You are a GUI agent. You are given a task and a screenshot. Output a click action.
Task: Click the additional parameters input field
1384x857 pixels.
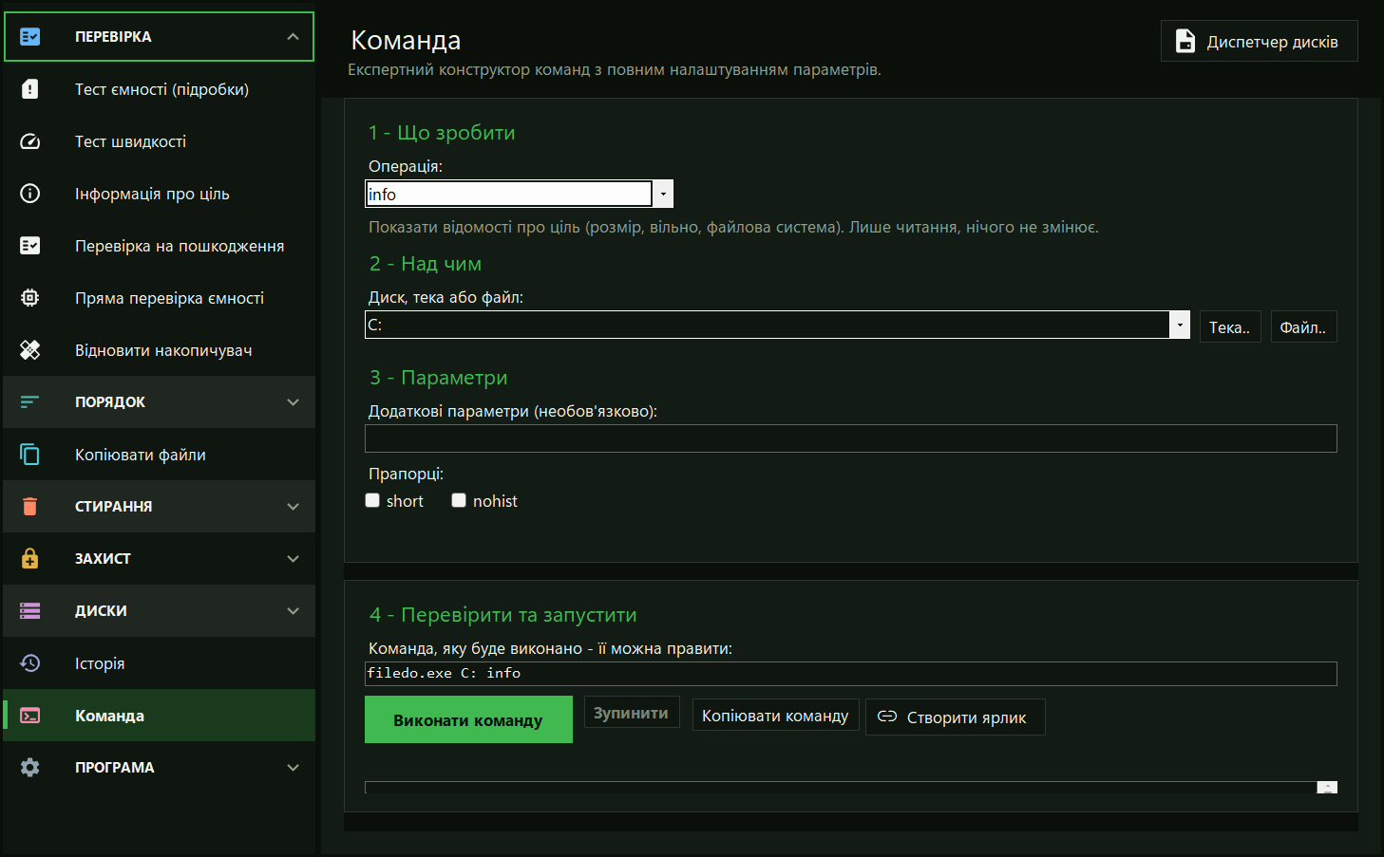(851, 438)
